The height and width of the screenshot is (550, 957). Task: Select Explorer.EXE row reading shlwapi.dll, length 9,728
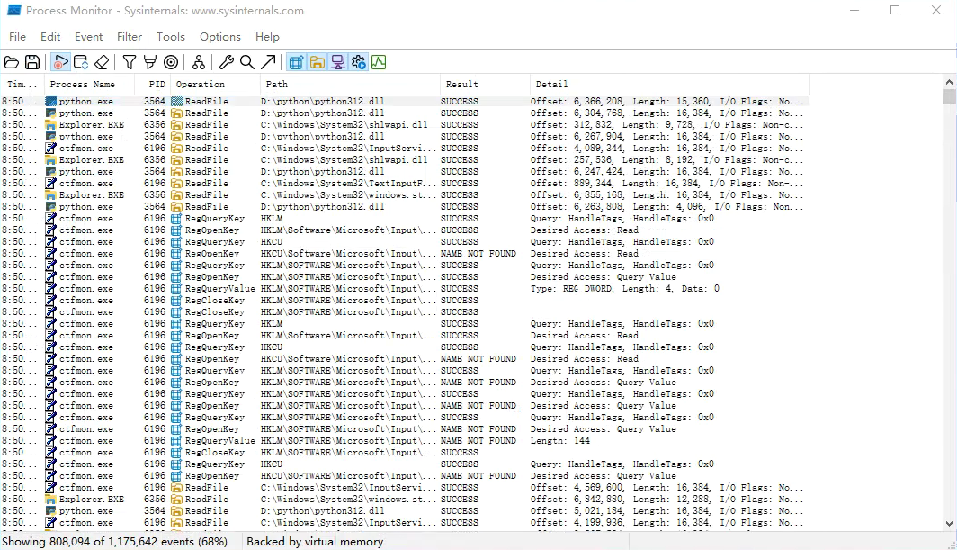coord(406,124)
